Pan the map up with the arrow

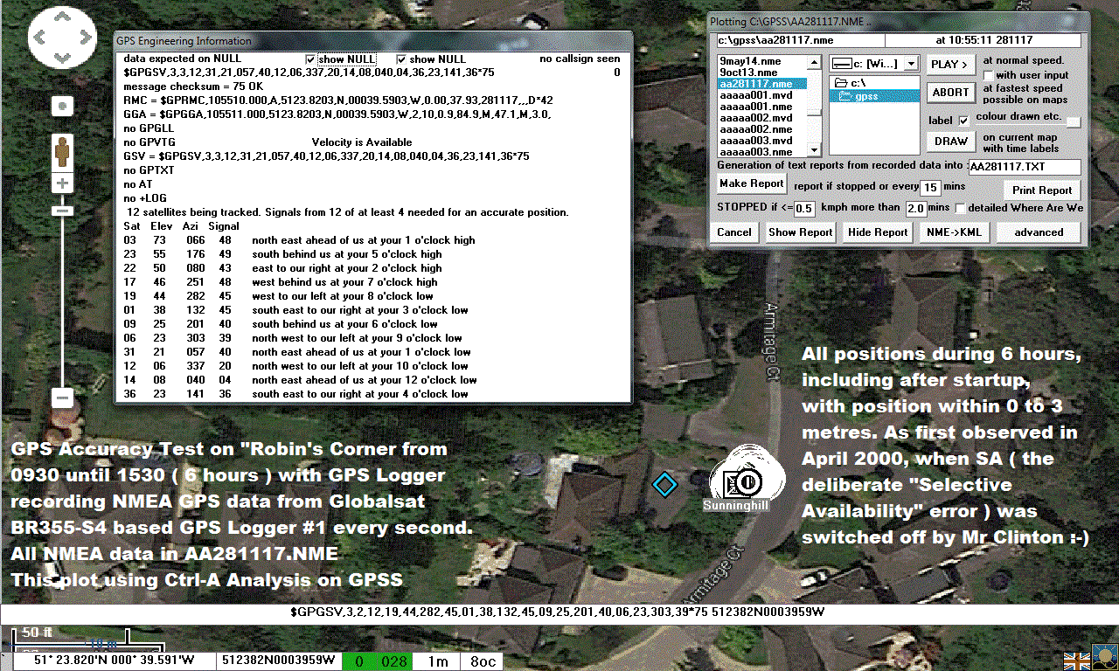tap(61, 17)
